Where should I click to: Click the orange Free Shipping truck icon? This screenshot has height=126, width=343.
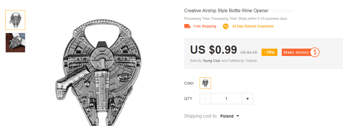pyautogui.click(x=187, y=26)
